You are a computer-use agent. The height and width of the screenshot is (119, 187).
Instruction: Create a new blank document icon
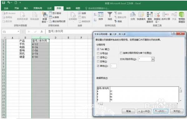pos(16,2)
